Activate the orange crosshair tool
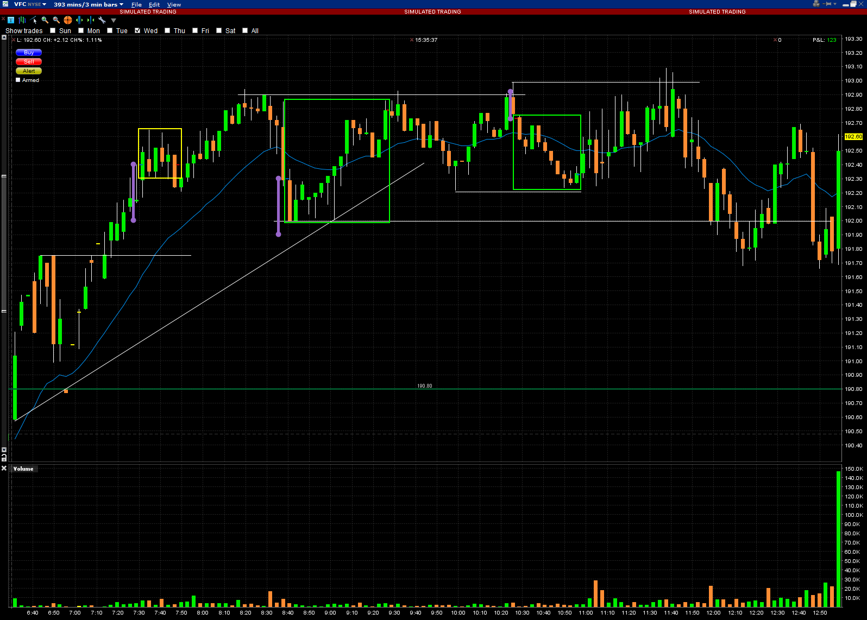Image resolution: width=867 pixels, height=620 pixels. click(68, 20)
